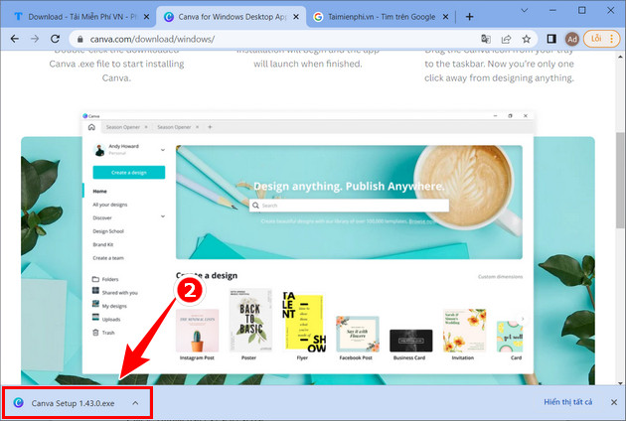Add new tab in Canva preview

pos(210,127)
